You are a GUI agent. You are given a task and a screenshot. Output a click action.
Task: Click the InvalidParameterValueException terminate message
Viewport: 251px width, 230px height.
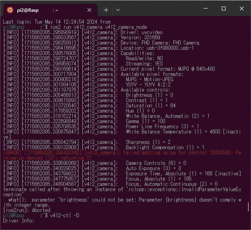pyautogui.click(x=122, y=192)
